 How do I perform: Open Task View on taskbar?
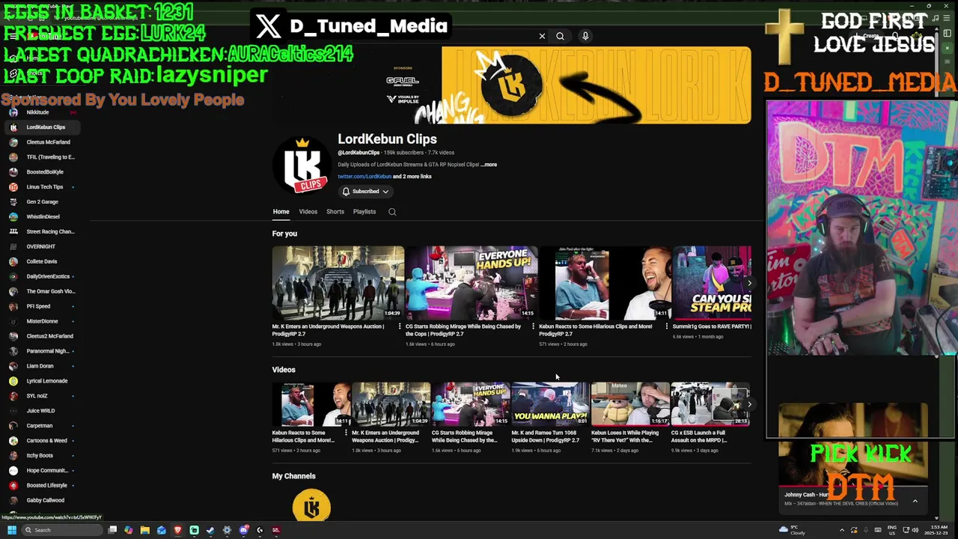click(x=112, y=530)
